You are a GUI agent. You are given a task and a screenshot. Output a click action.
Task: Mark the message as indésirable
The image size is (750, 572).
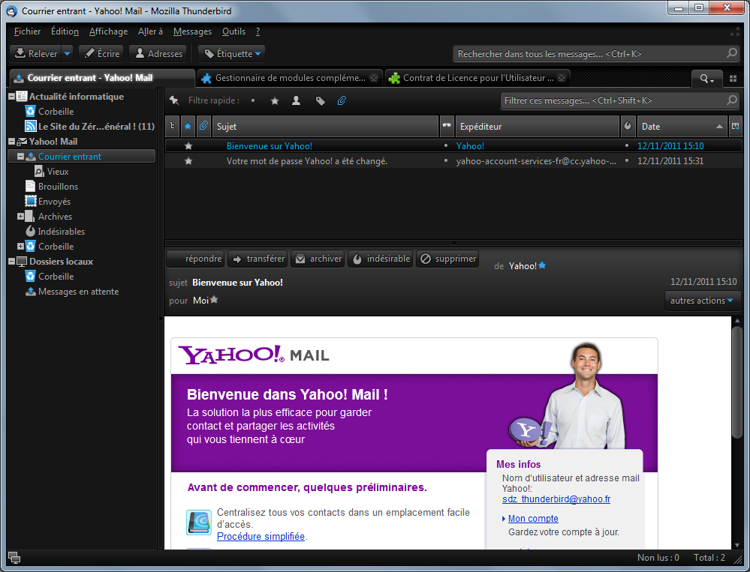(381, 259)
